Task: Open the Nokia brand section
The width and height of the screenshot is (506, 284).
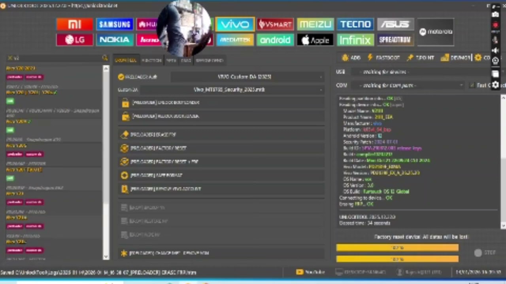Action: [114, 40]
